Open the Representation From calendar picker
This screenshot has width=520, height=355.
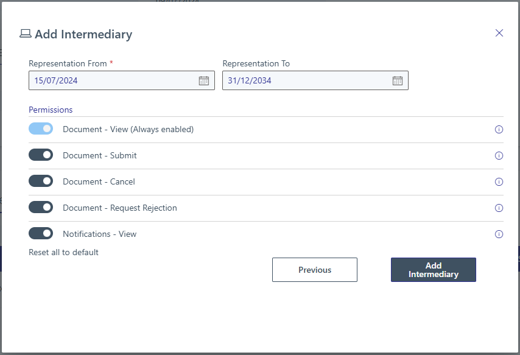pyautogui.click(x=205, y=80)
